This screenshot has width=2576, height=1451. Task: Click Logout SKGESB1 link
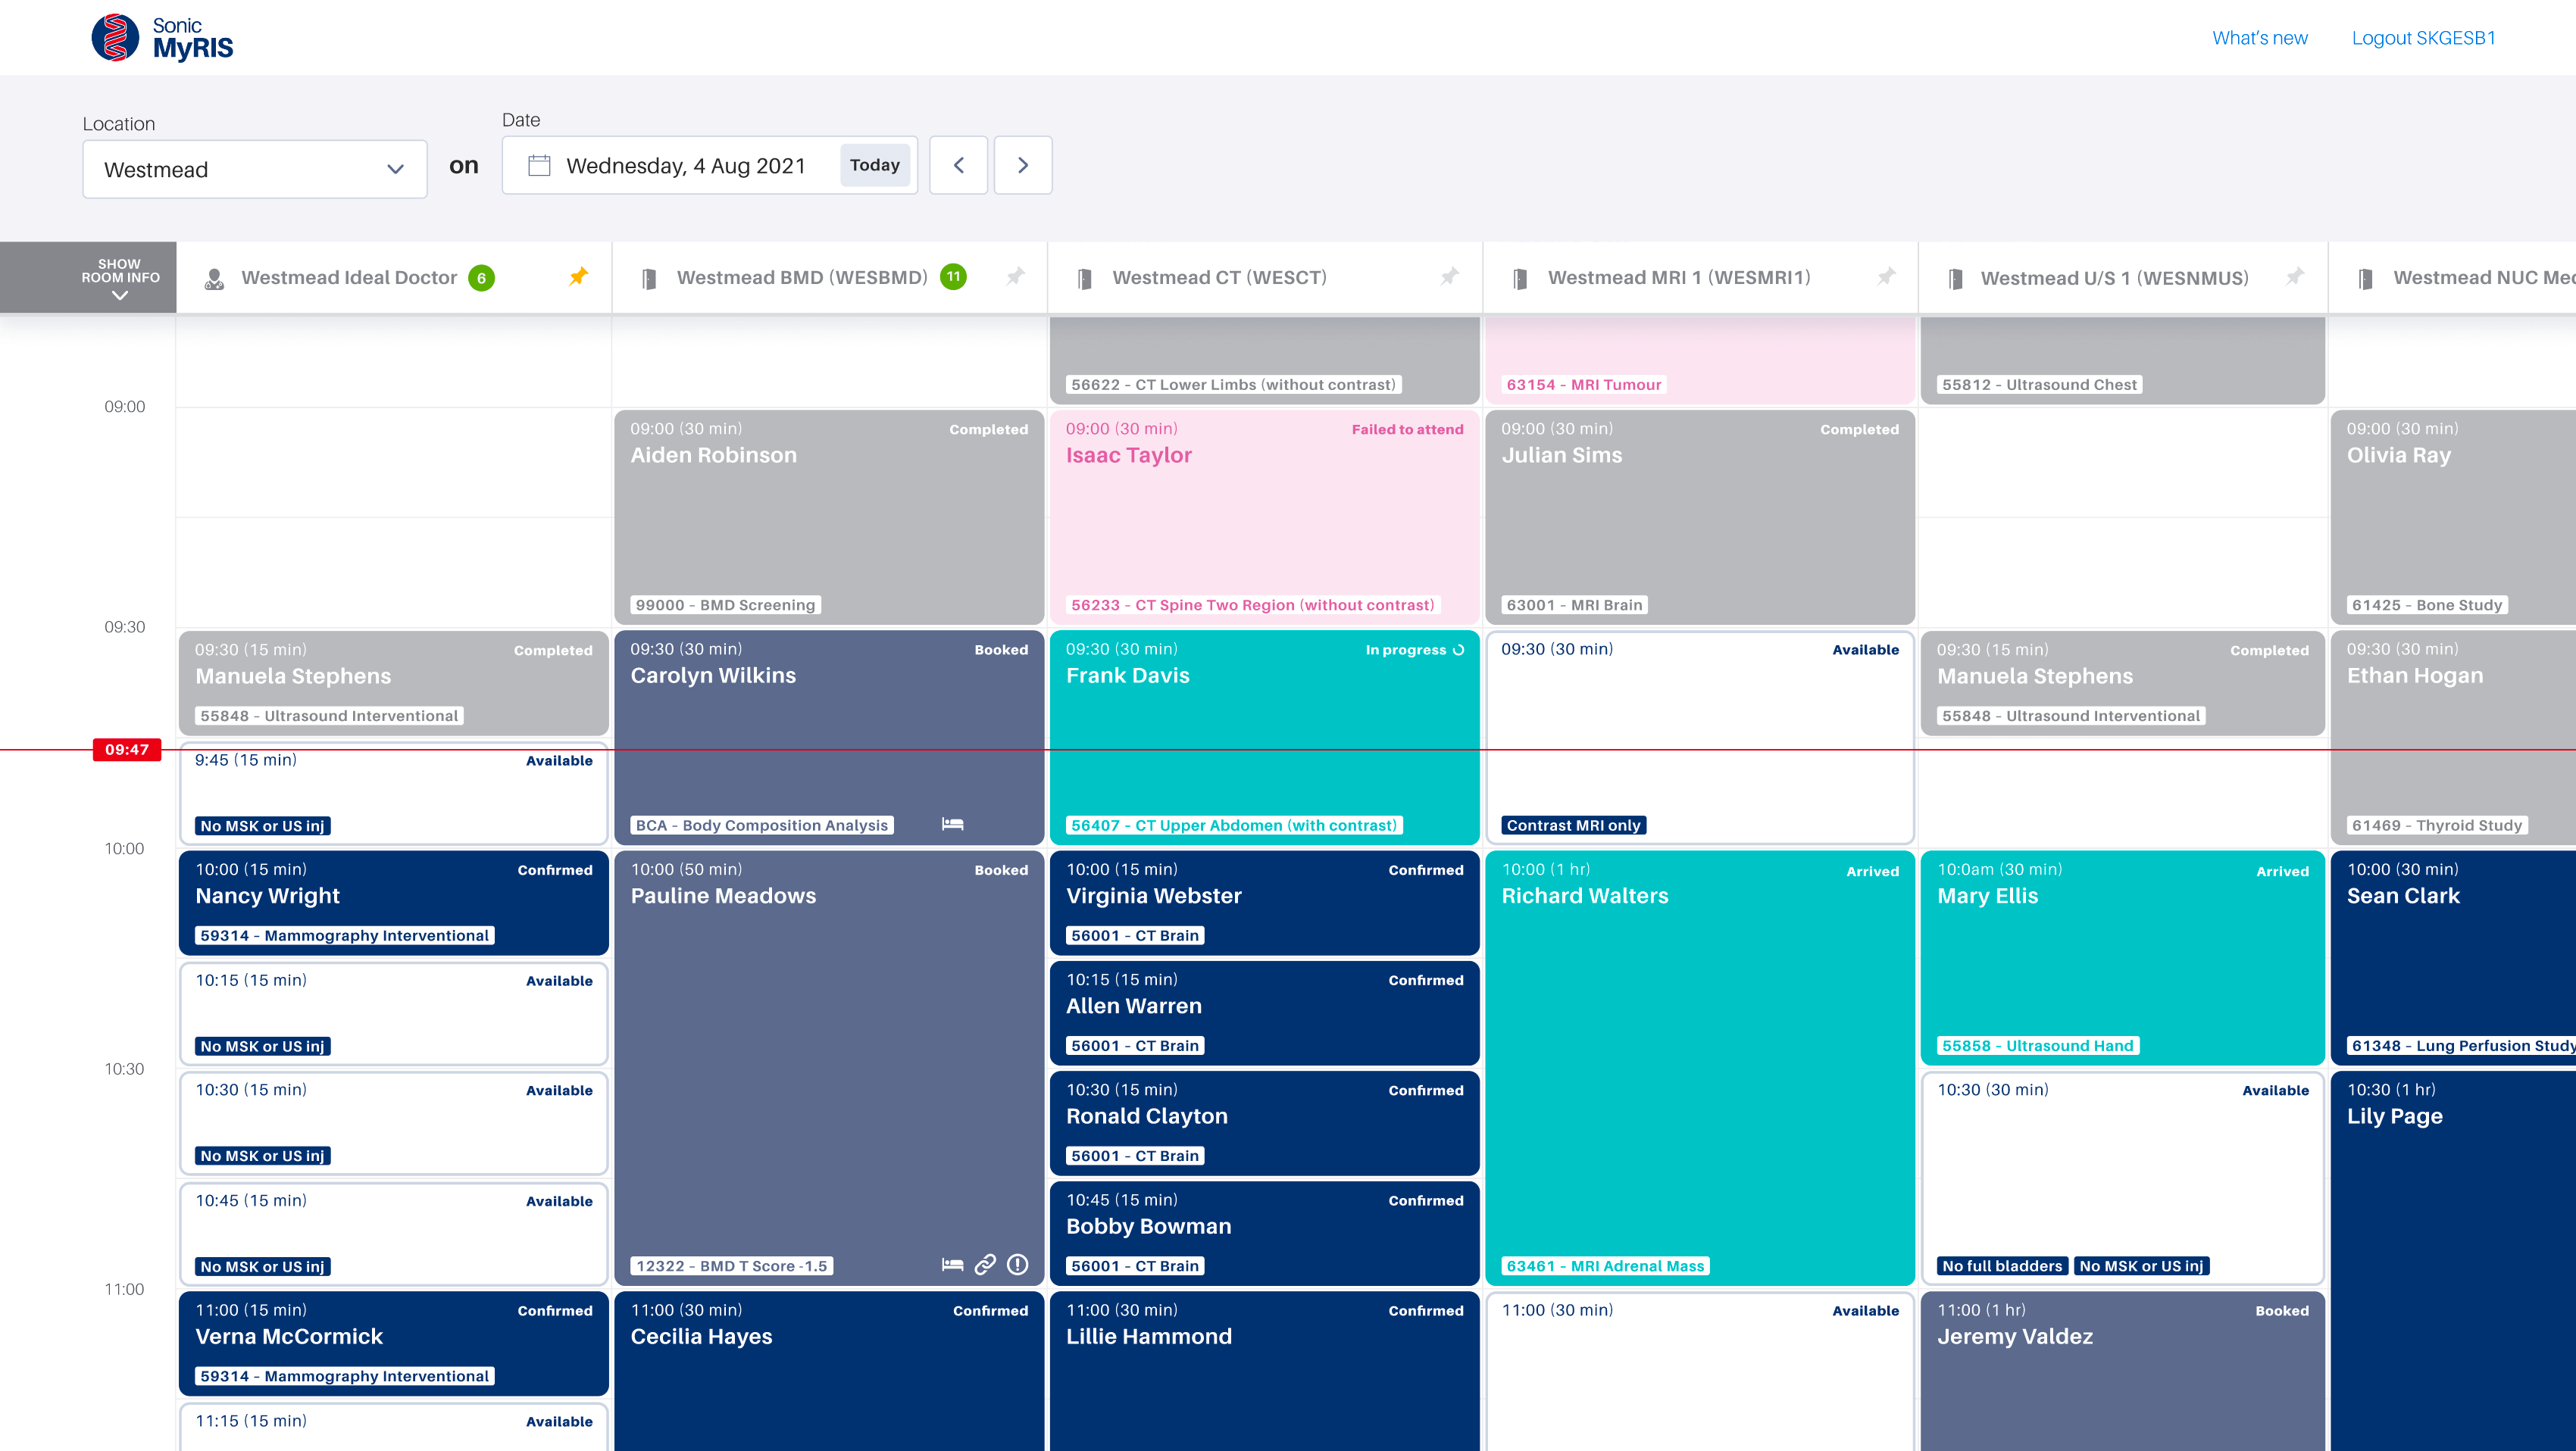click(x=2423, y=38)
